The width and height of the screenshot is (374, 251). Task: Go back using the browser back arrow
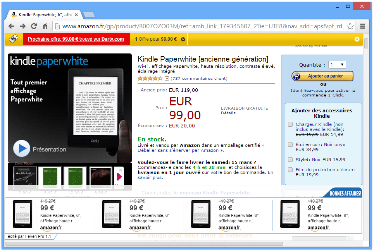(x=12, y=26)
